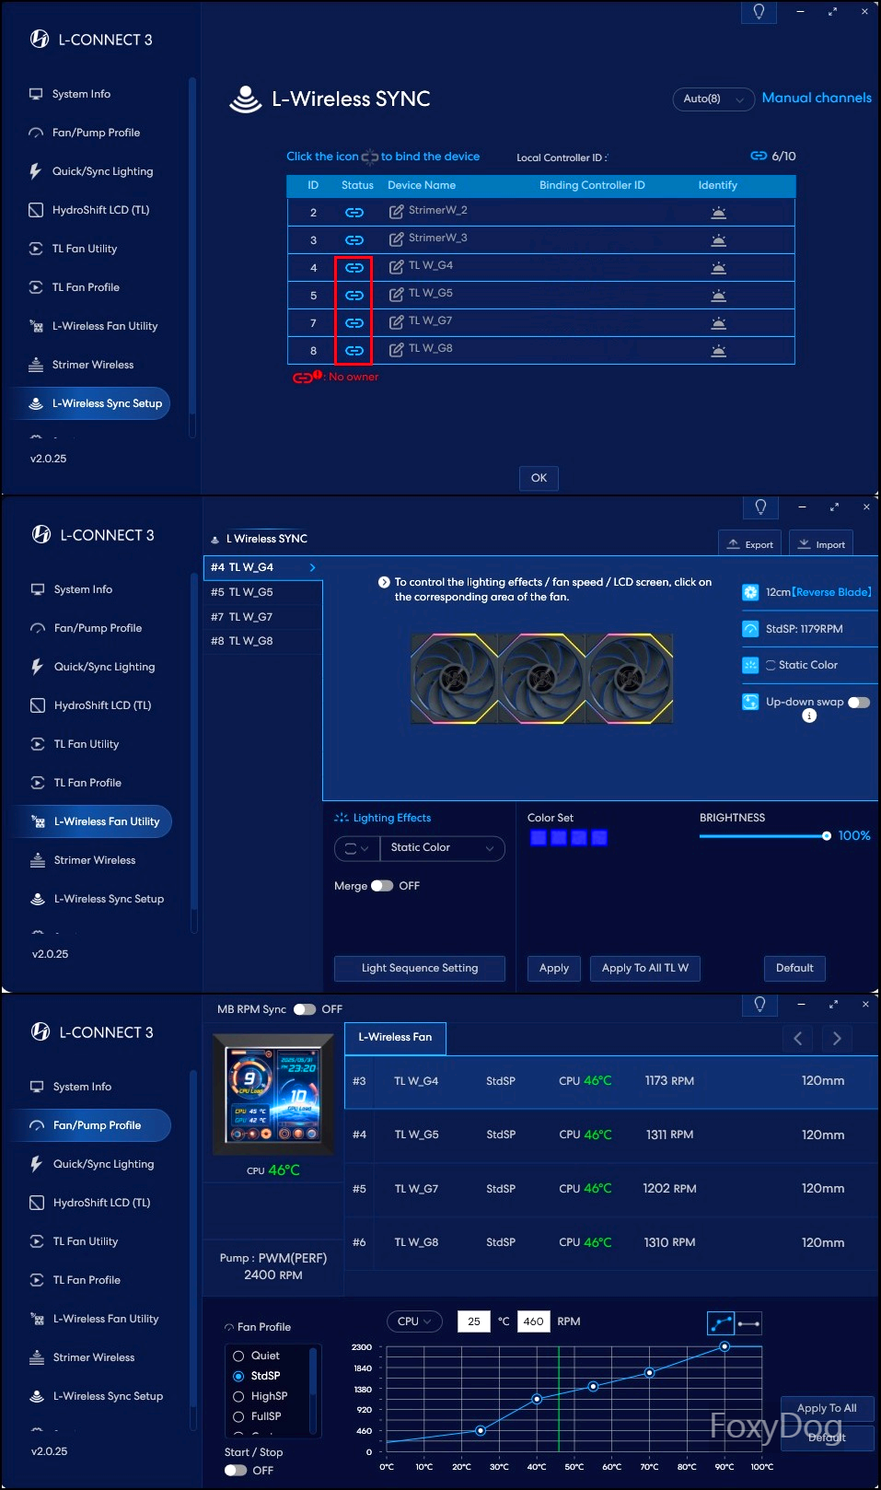Click Apply To All TL W button
This screenshot has width=881, height=1490.
[x=645, y=968]
